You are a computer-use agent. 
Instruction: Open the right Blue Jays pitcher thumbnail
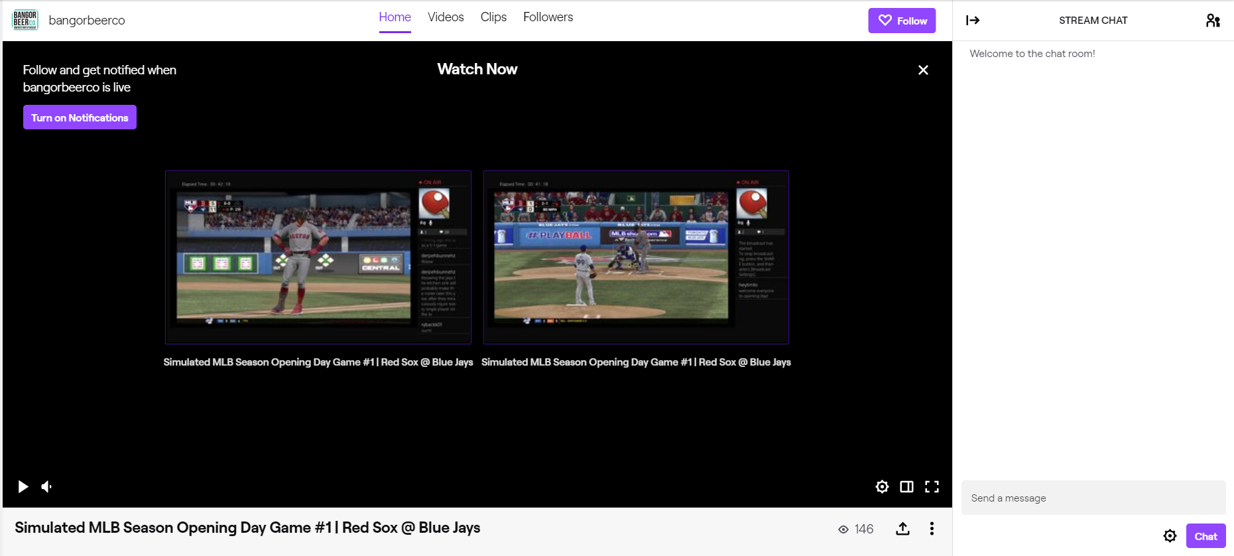pos(636,257)
